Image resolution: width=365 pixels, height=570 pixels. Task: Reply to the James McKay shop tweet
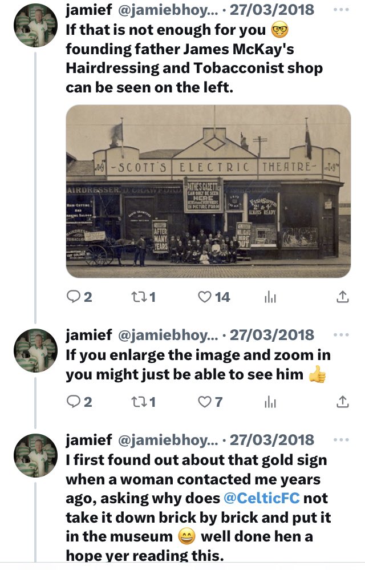(79, 297)
